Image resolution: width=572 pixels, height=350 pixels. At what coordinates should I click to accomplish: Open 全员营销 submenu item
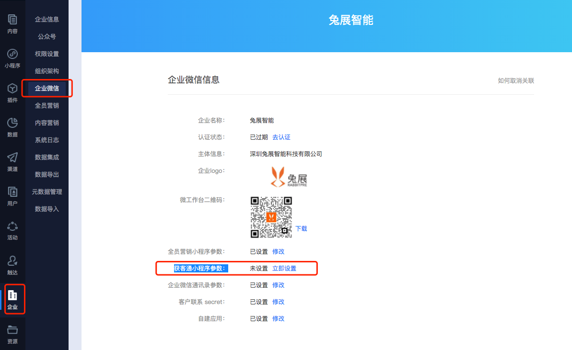[47, 106]
